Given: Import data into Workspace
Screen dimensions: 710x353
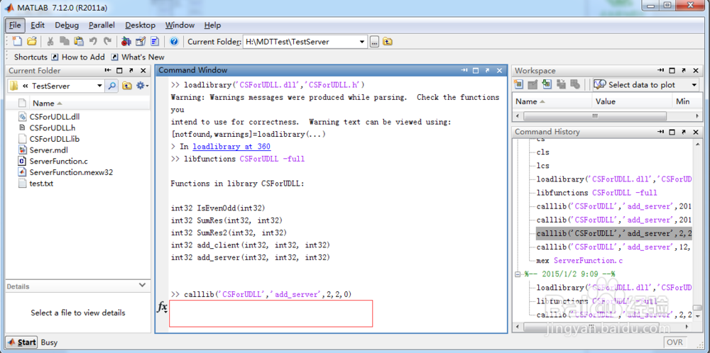Looking at the screenshot, I should 547,84.
